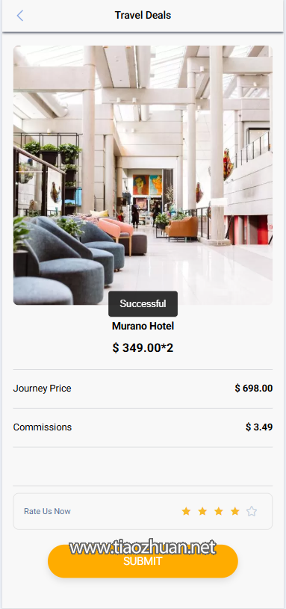The width and height of the screenshot is (286, 609).
Task: Rate with the second star
Action: point(202,511)
